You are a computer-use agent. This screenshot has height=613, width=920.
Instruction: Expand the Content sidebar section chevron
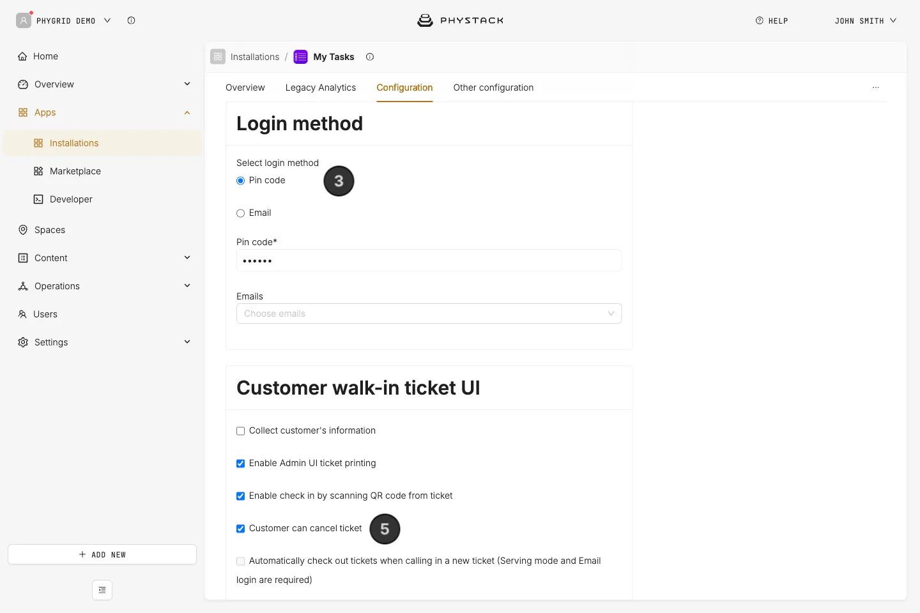pyautogui.click(x=187, y=257)
